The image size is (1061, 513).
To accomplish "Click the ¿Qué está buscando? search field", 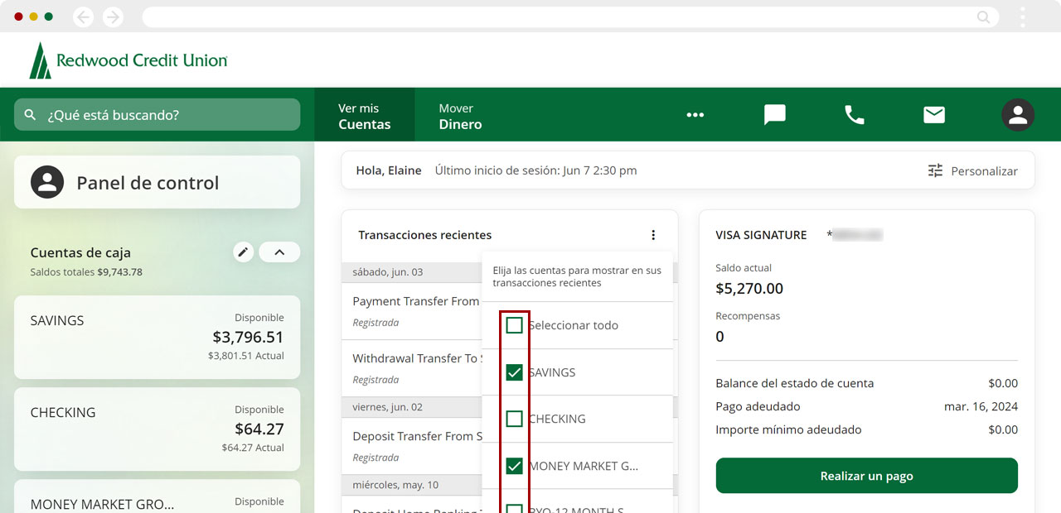I will coord(157,115).
